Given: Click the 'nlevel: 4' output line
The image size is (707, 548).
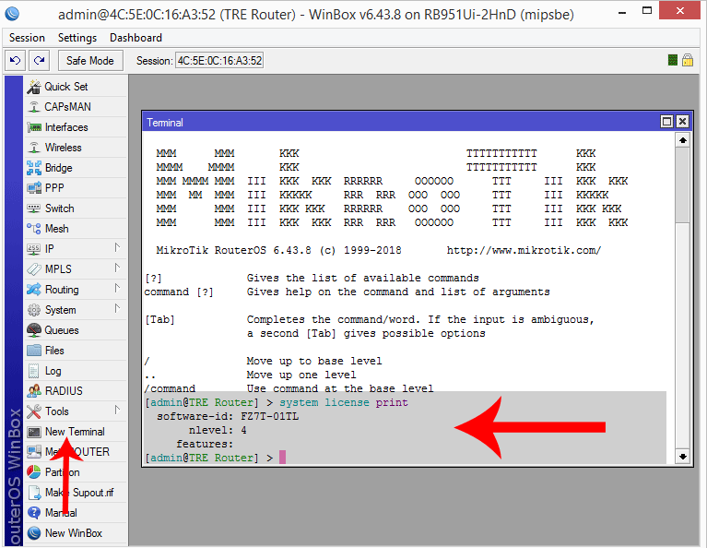Looking at the screenshot, I should coord(218,430).
